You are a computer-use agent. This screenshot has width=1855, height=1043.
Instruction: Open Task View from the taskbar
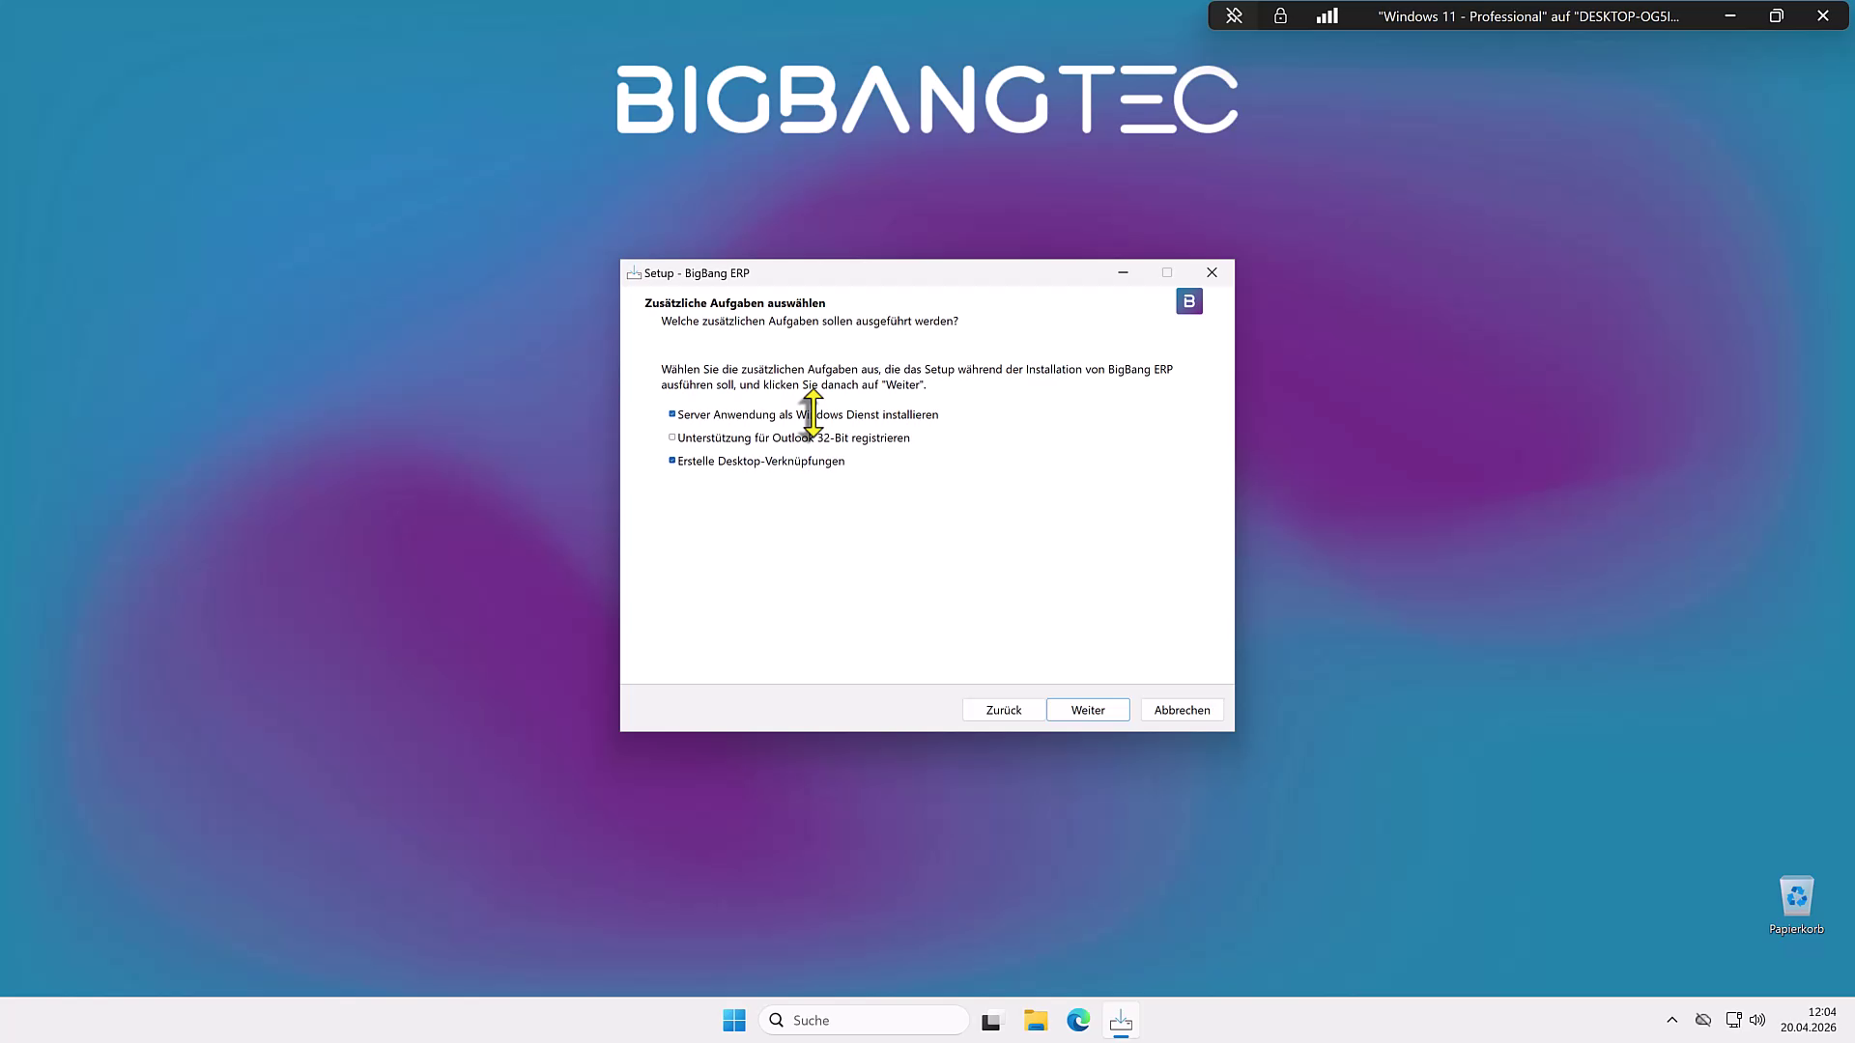[992, 1020]
